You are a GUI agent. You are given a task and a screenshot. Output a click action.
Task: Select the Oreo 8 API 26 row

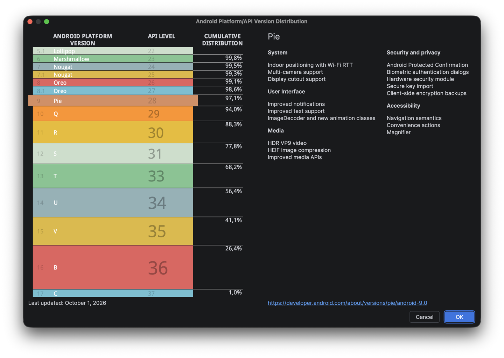113,83
